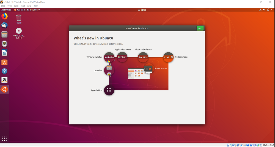Image resolution: width=275 pixels, height=147 pixels.
Task: Select the Trash desktop icon
Action: (19, 19)
